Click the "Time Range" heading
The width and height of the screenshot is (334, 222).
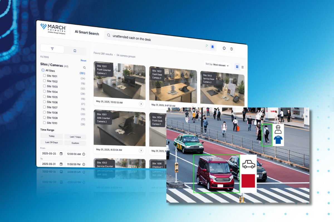click(x=47, y=130)
